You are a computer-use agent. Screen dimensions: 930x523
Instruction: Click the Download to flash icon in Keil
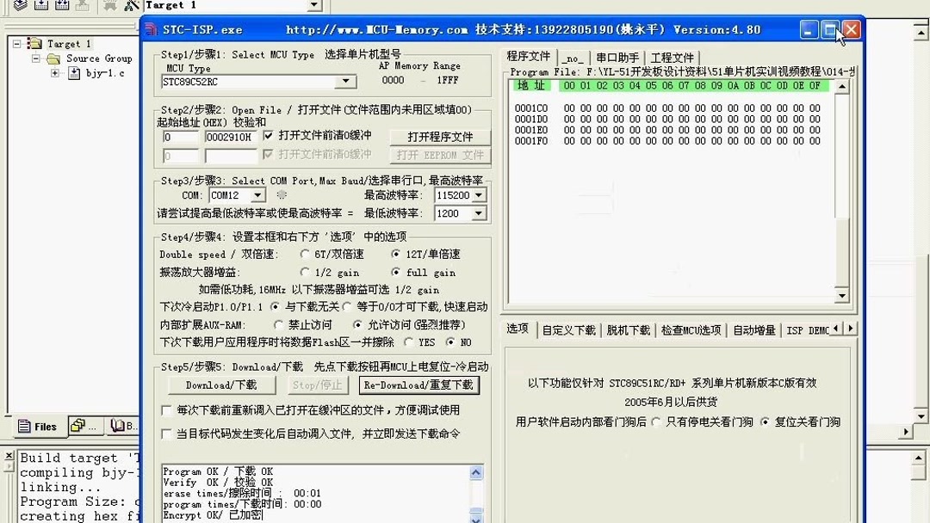(83, 6)
